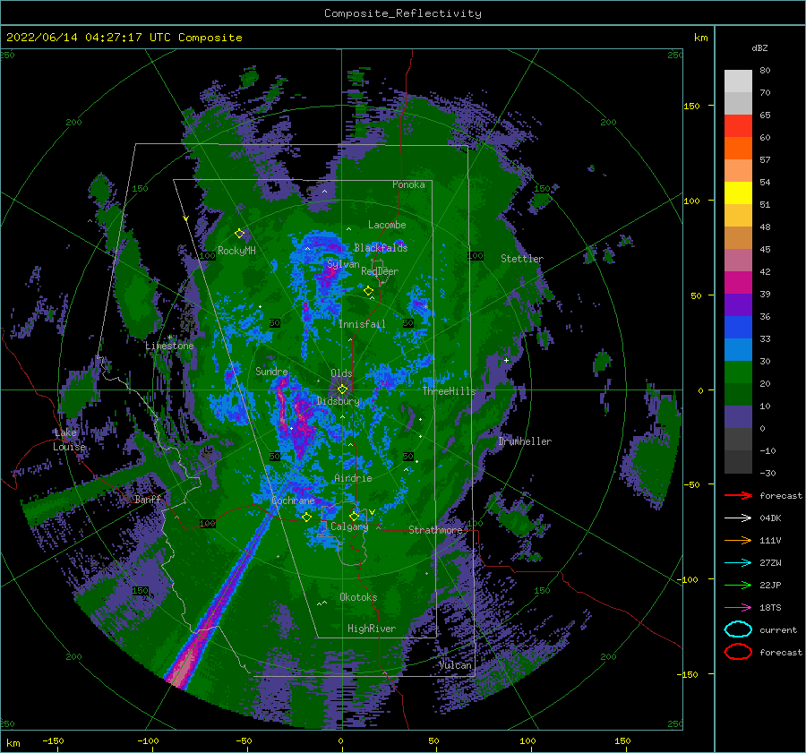
Task: Click the magenta swatch in dBZ scale
Action: [x=738, y=283]
